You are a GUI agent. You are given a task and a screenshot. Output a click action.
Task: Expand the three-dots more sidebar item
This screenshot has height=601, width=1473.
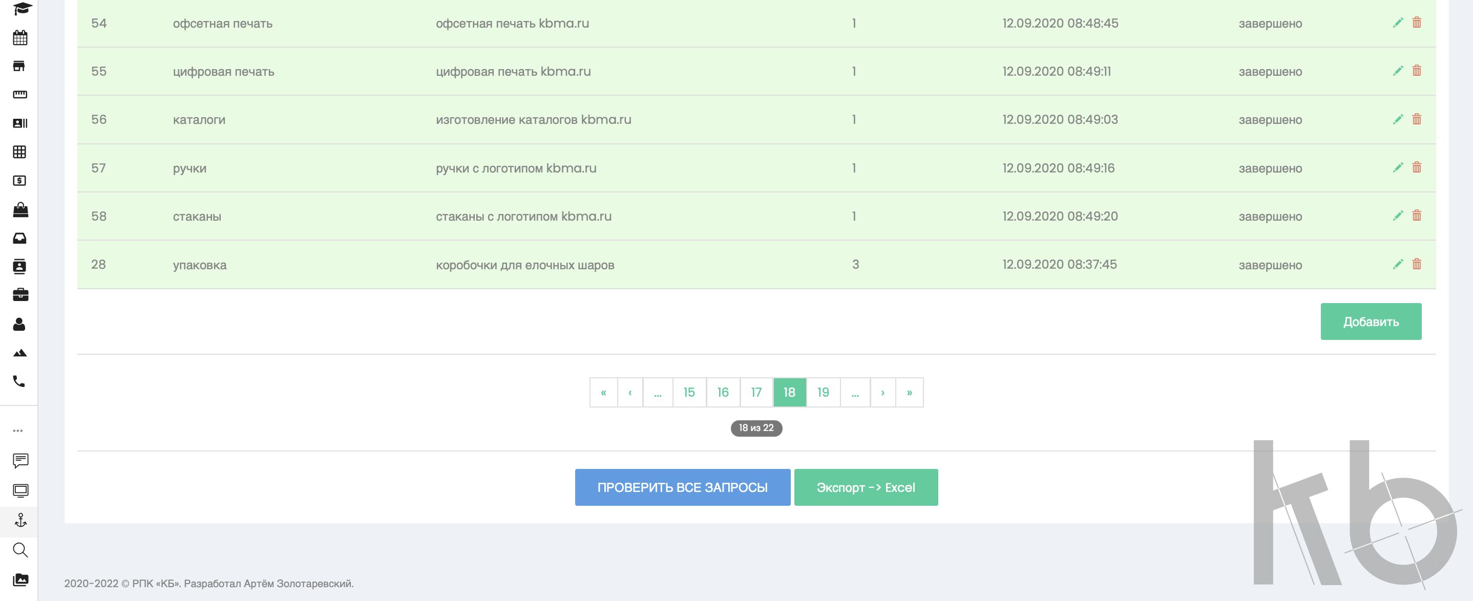coord(18,431)
